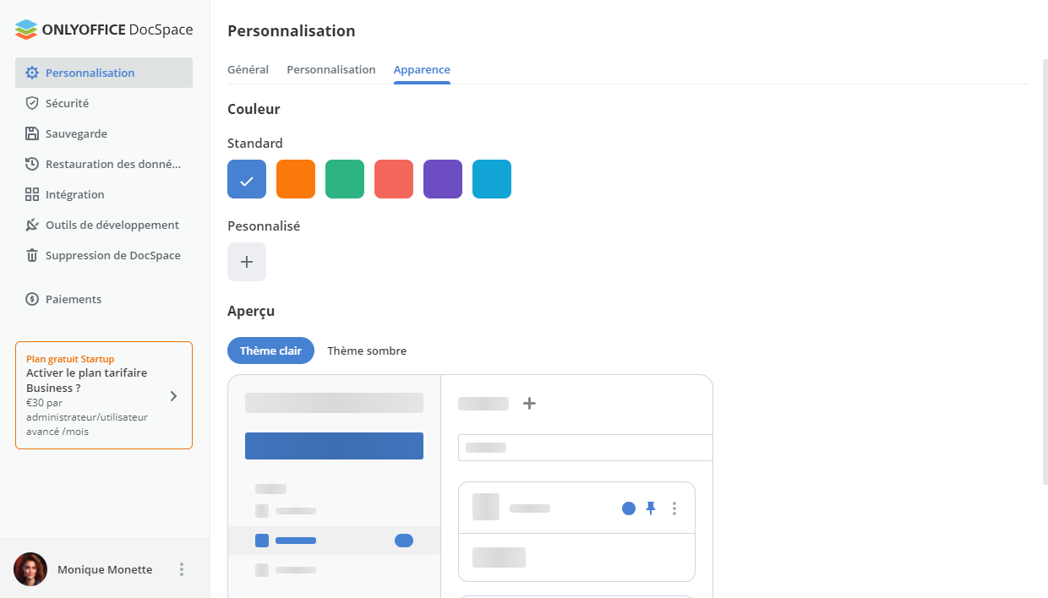Click the vertical dots in the preview card
The height and width of the screenshot is (598, 1048).
click(674, 508)
